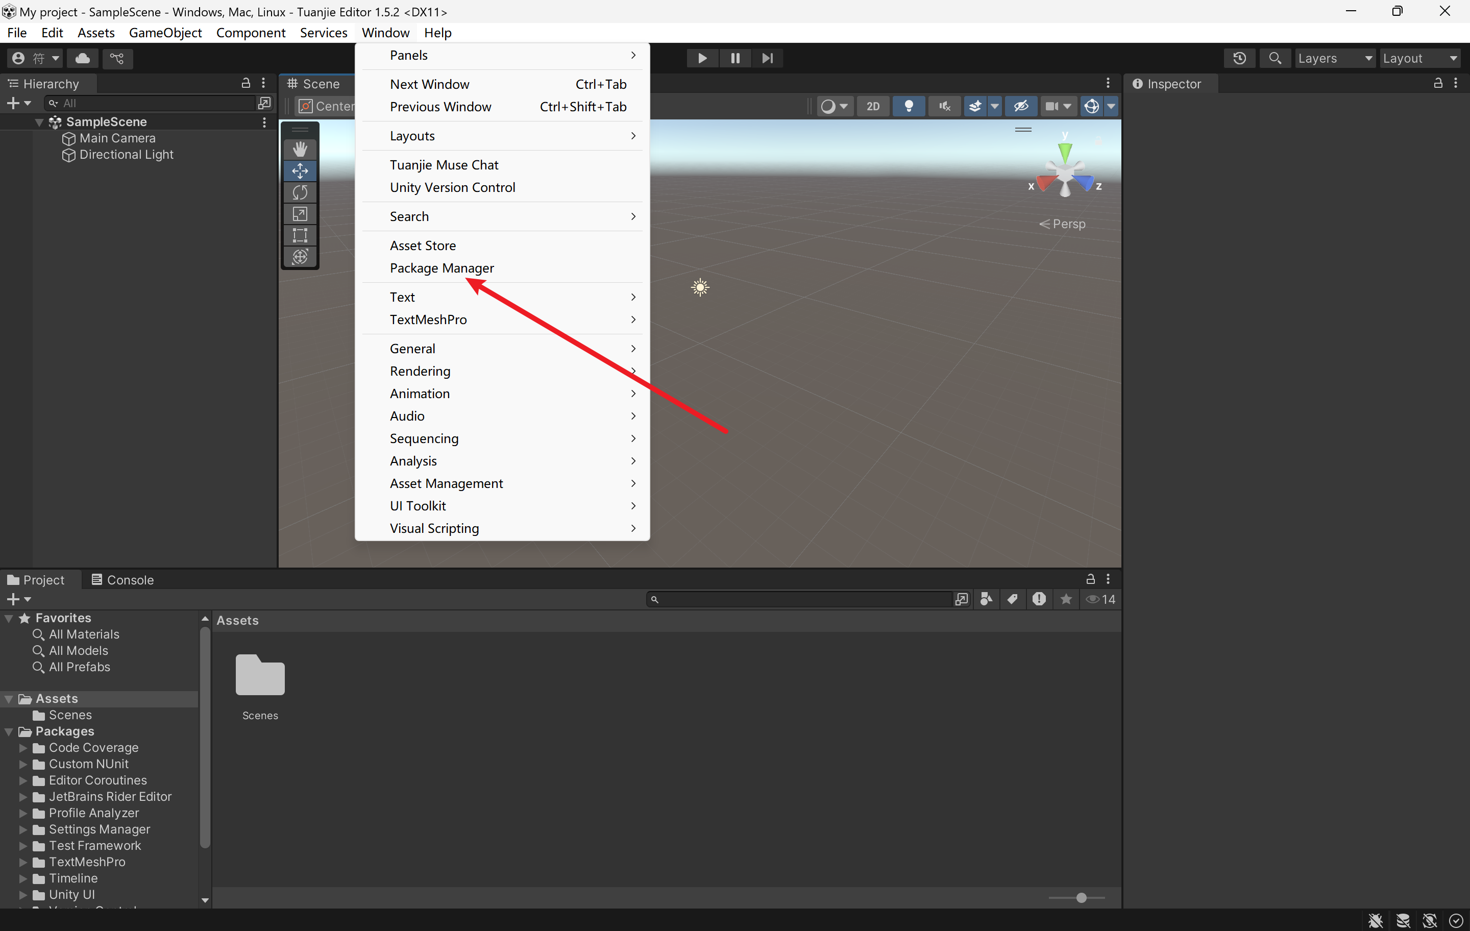1470x931 pixels.
Task: Click the Project icon size slider
Action: 1077,897
